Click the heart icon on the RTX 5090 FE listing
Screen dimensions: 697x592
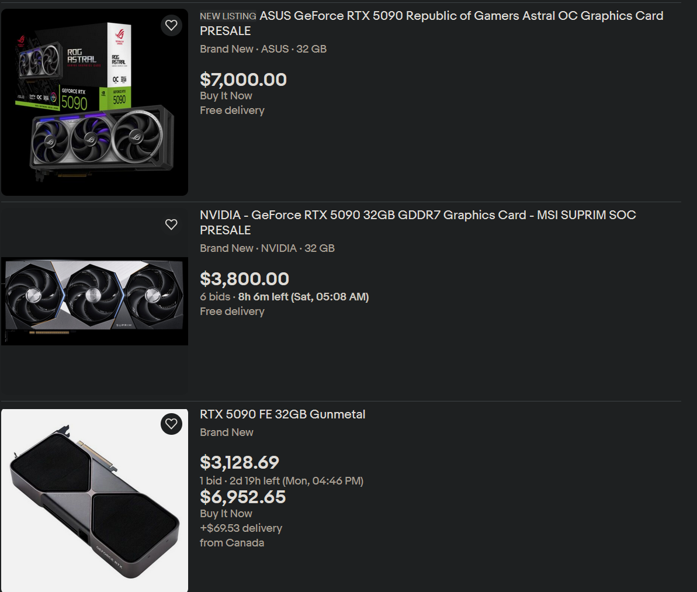click(171, 424)
